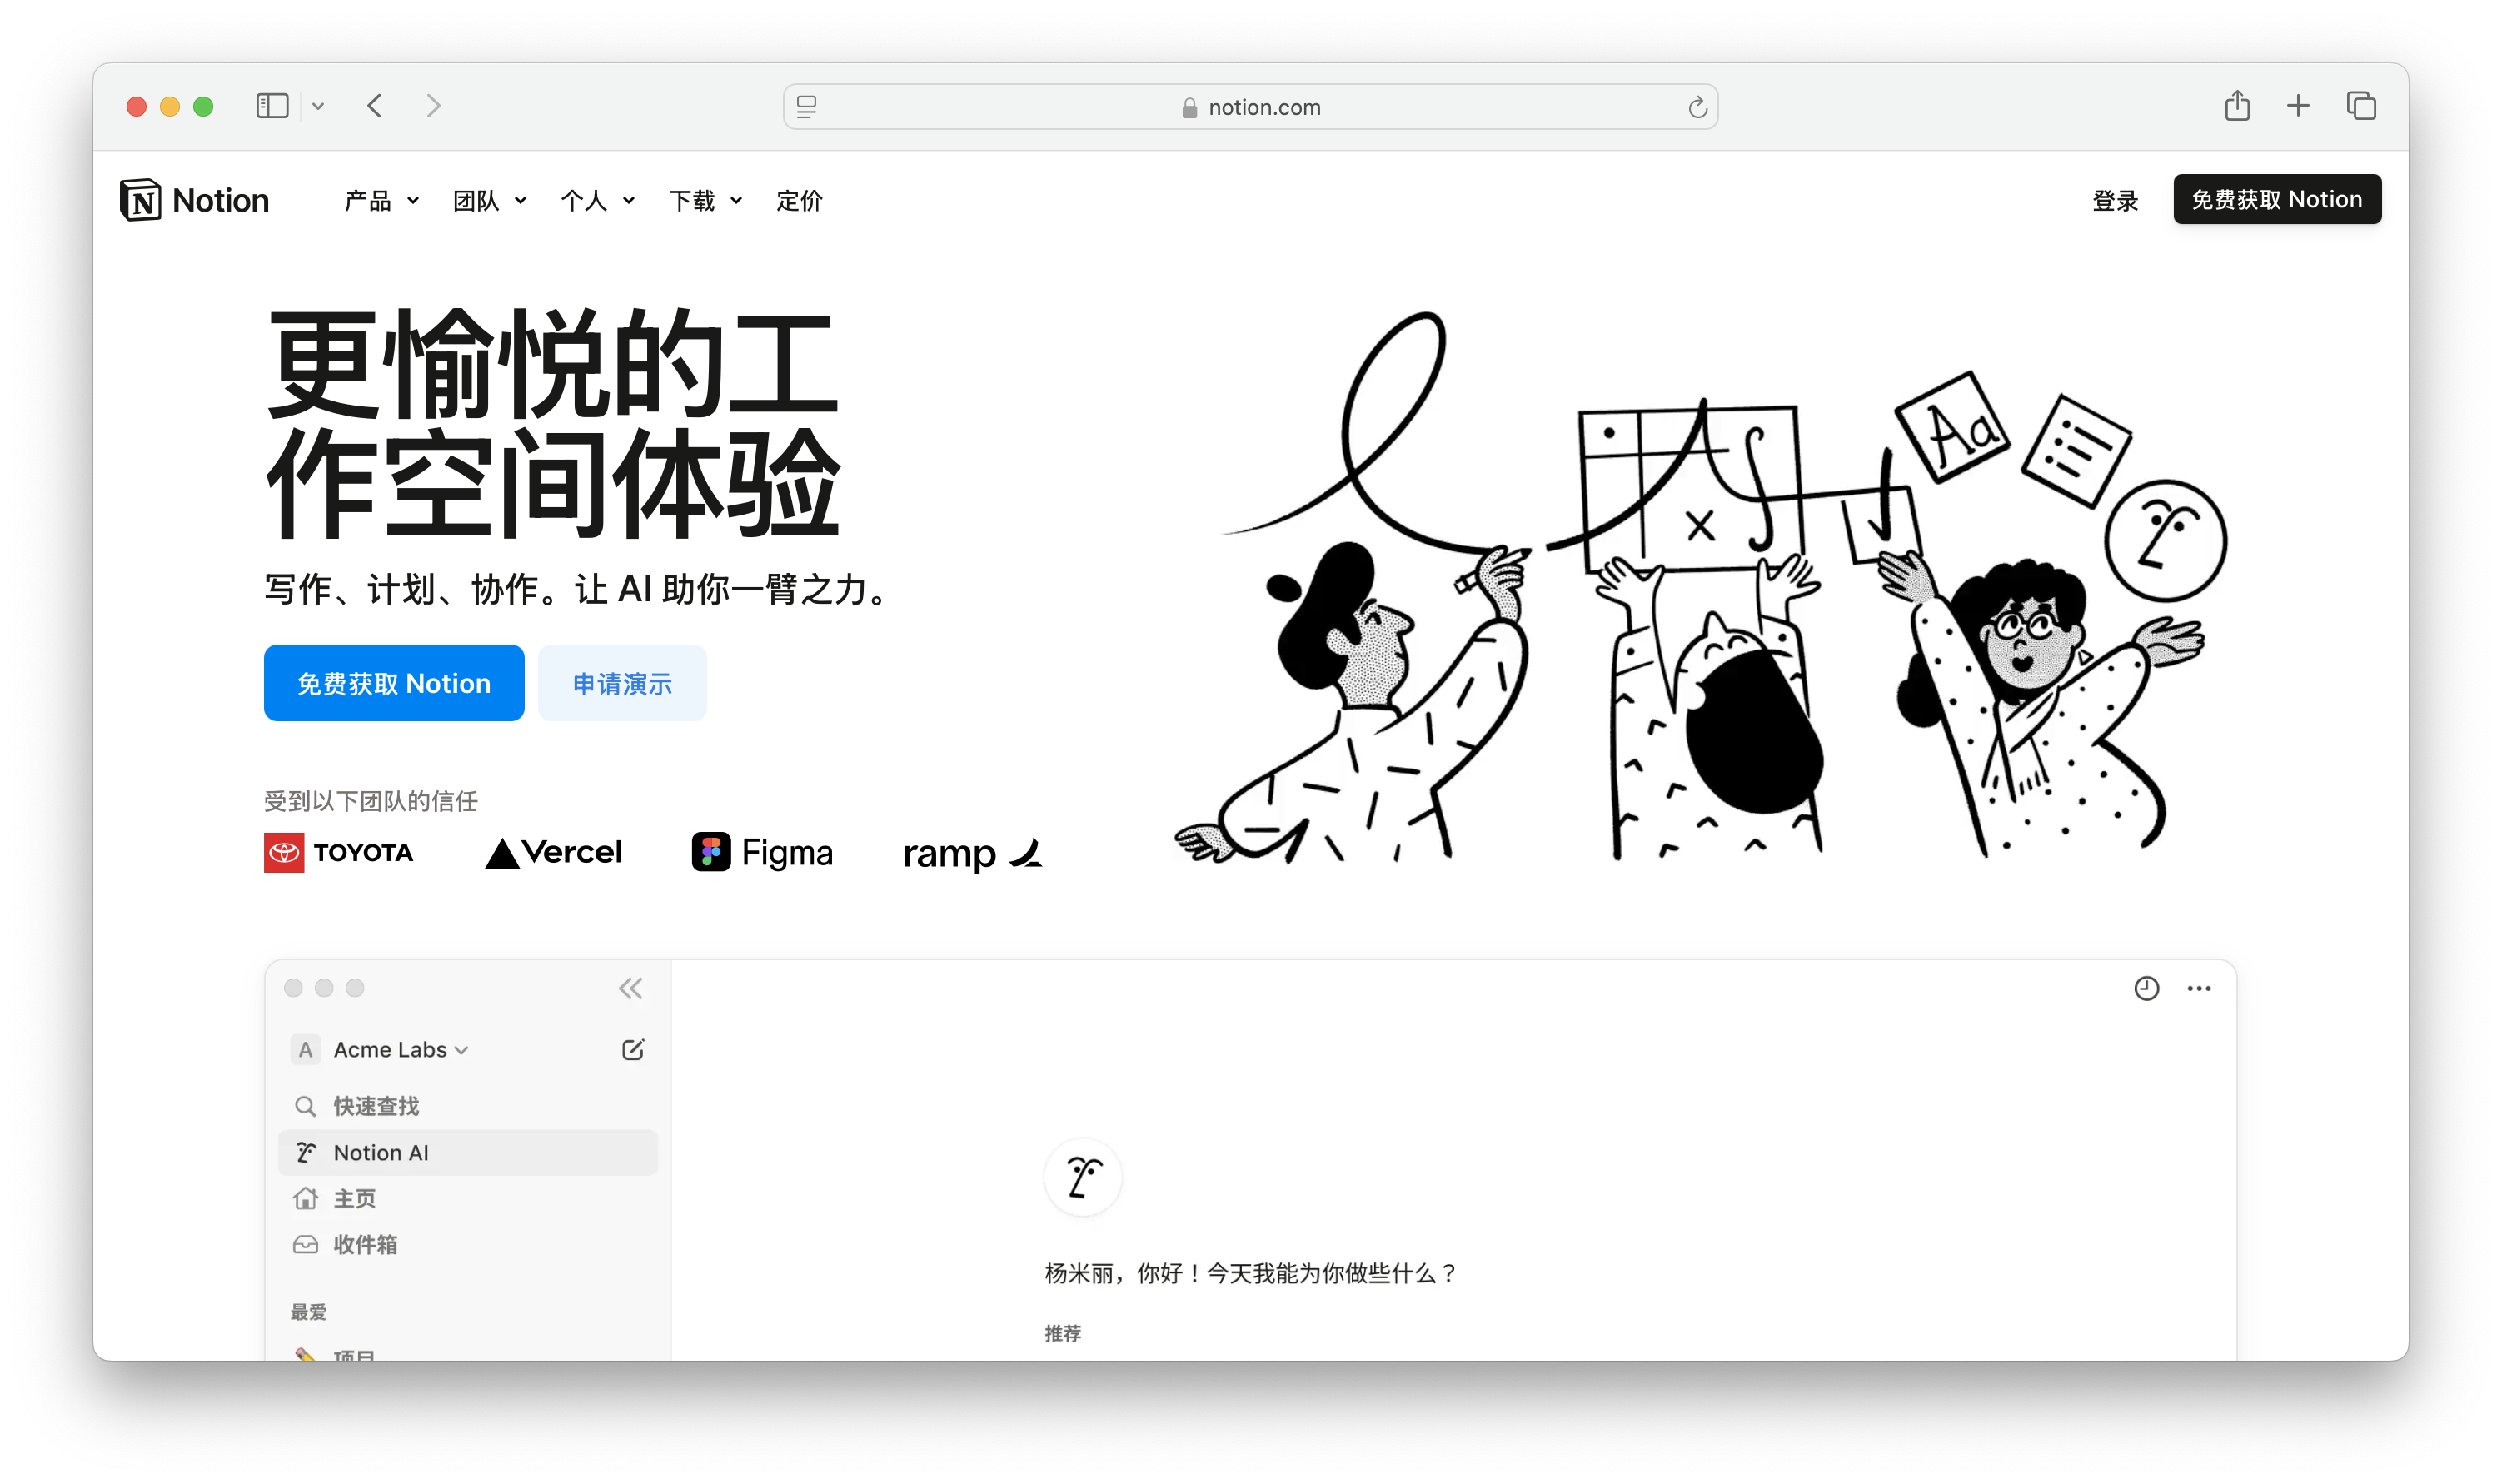Click Safari share icon

(x=2237, y=106)
